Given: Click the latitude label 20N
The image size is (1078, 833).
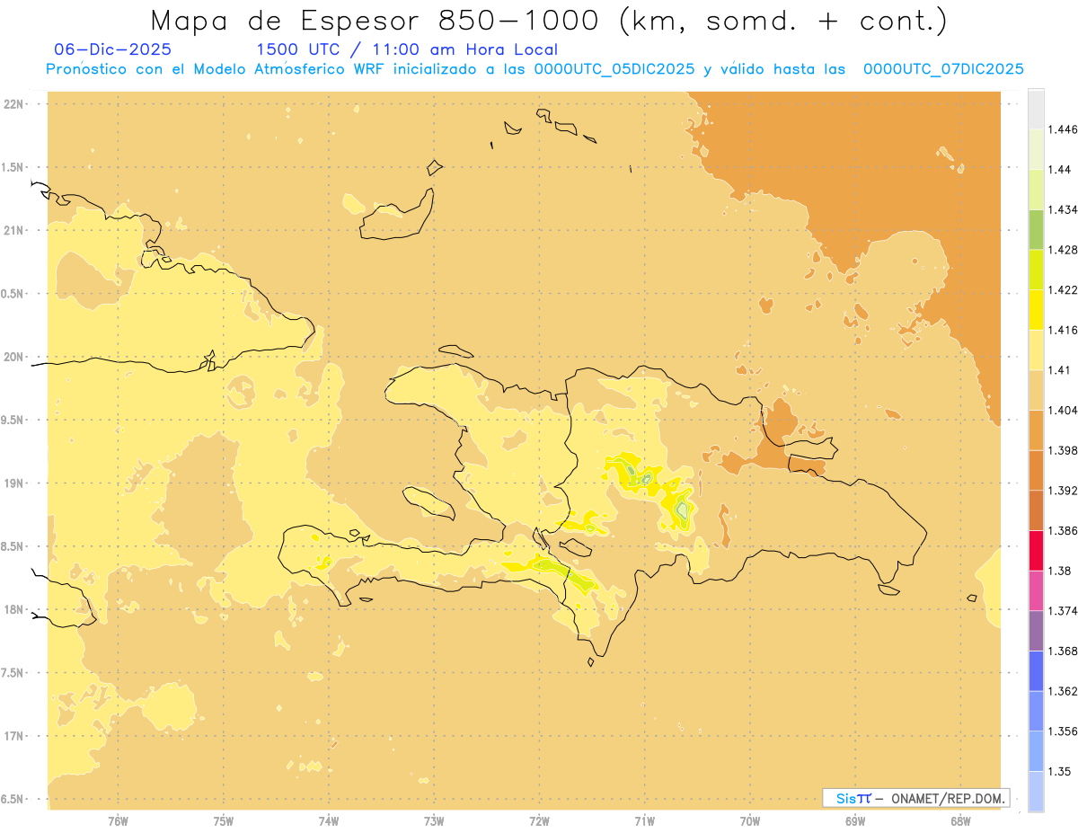Looking at the screenshot, I should click(13, 357).
